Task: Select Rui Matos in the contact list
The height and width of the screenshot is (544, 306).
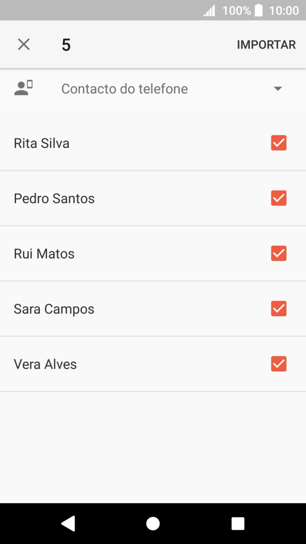Action: pyautogui.click(x=44, y=253)
